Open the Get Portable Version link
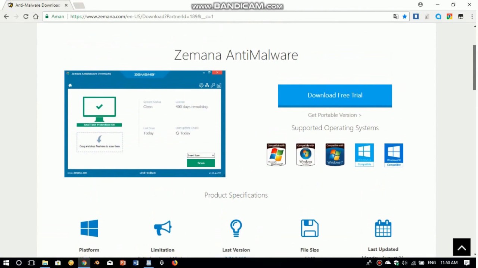 pos(335,115)
